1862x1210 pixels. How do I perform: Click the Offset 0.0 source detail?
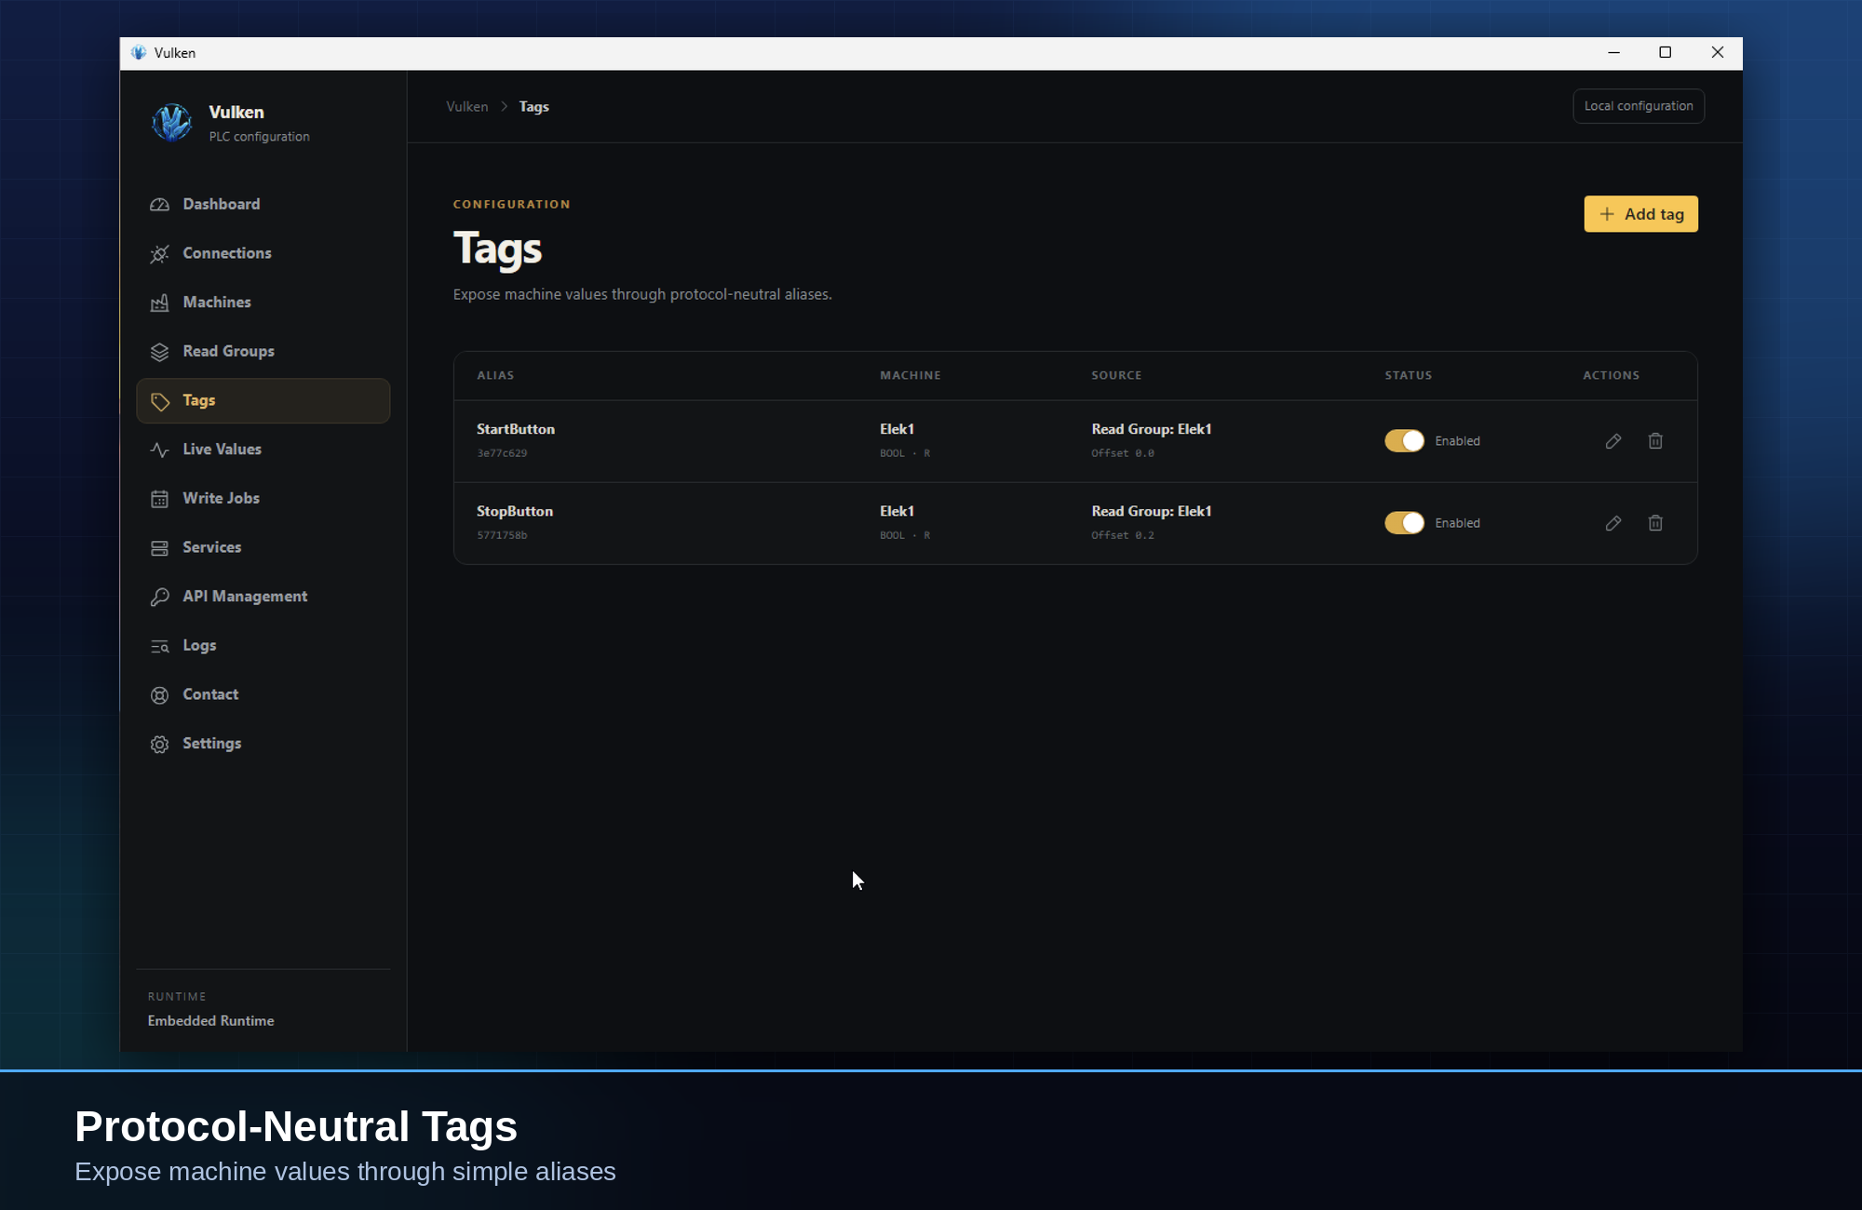tap(1123, 453)
